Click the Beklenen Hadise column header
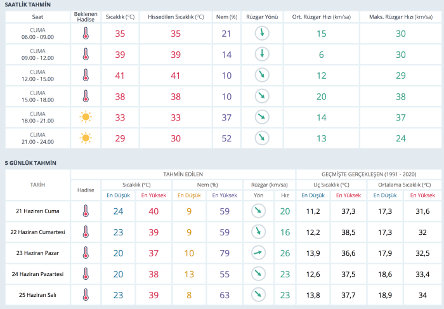This screenshot has width=444, height=309. tap(85, 16)
